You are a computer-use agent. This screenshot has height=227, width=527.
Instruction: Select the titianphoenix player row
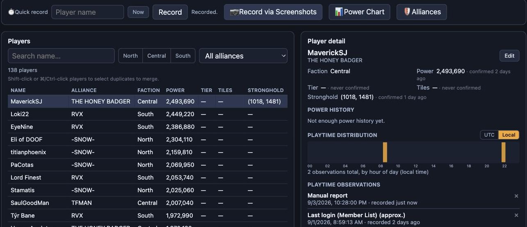148,152
